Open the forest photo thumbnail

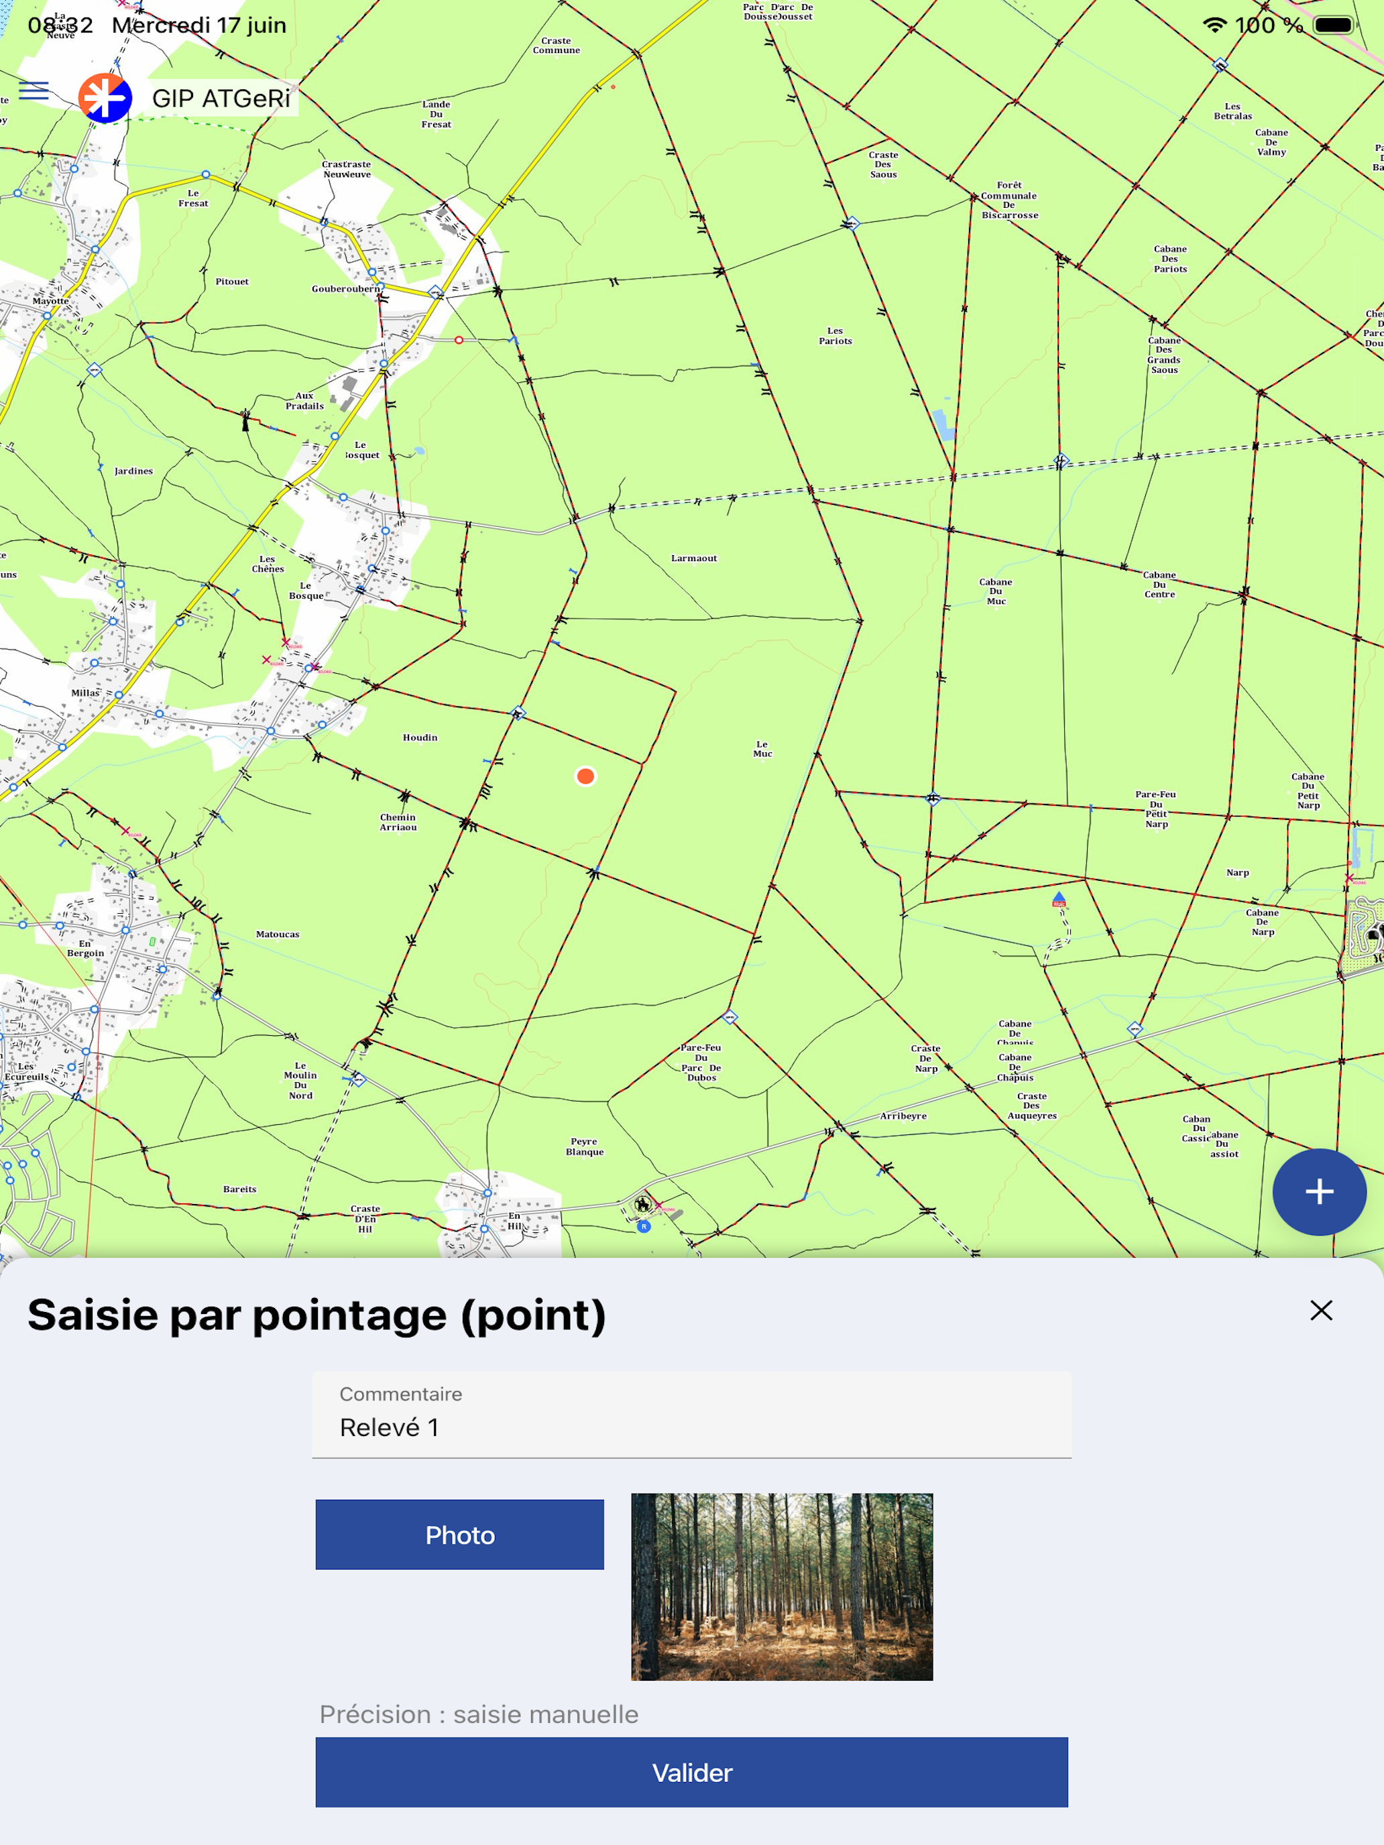pyautogui.click(x=782, y=1586)
